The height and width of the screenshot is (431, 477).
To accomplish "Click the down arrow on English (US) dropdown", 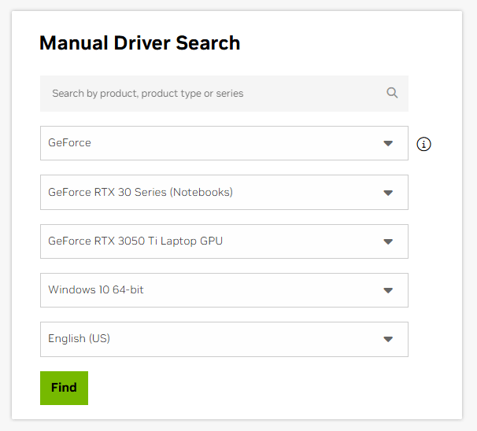I will click(x=388, y=340).
